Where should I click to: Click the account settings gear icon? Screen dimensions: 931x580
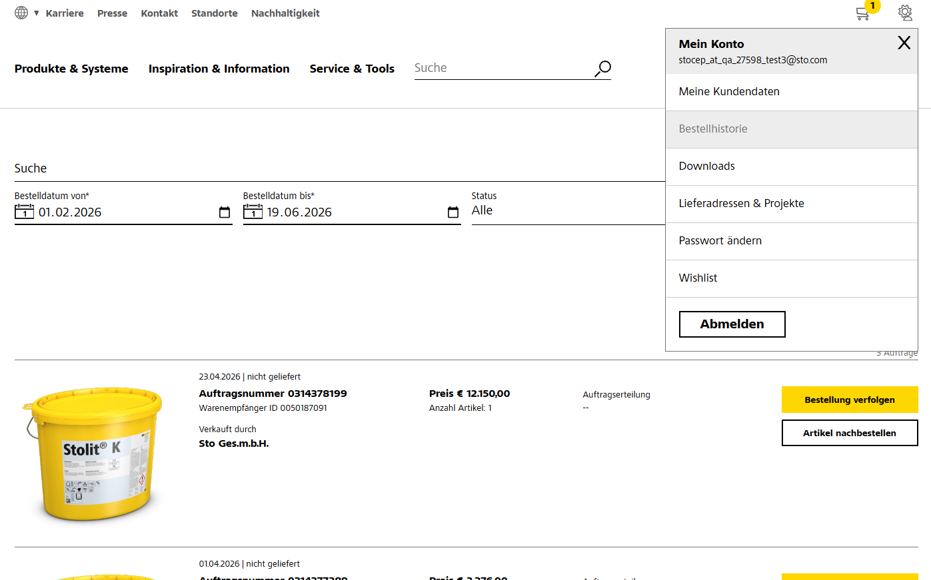905,13
